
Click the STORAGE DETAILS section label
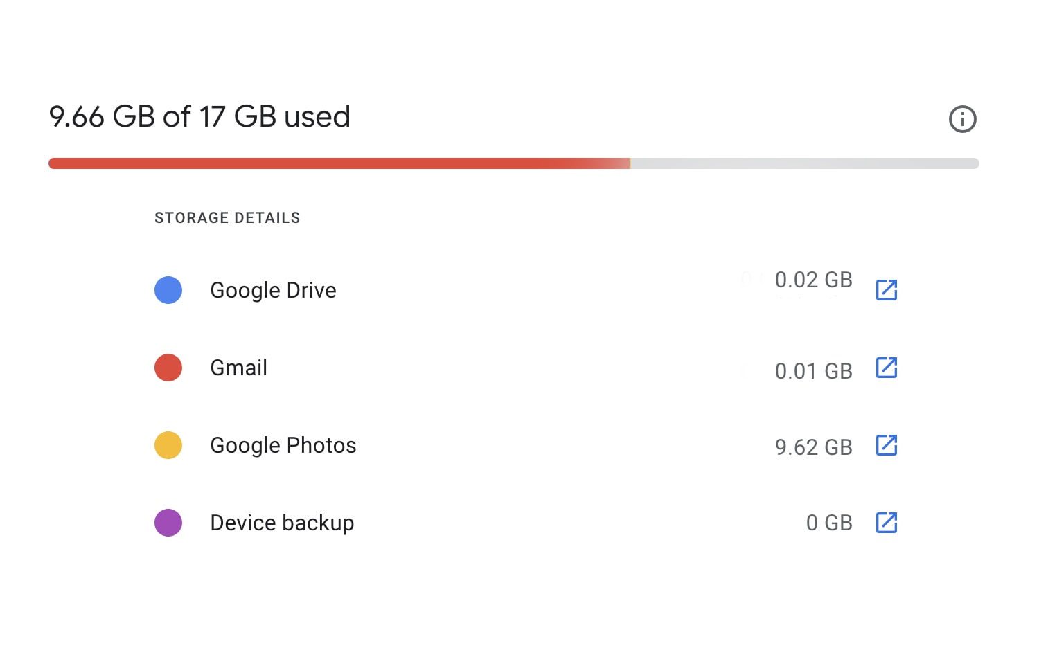pos(227,217)
